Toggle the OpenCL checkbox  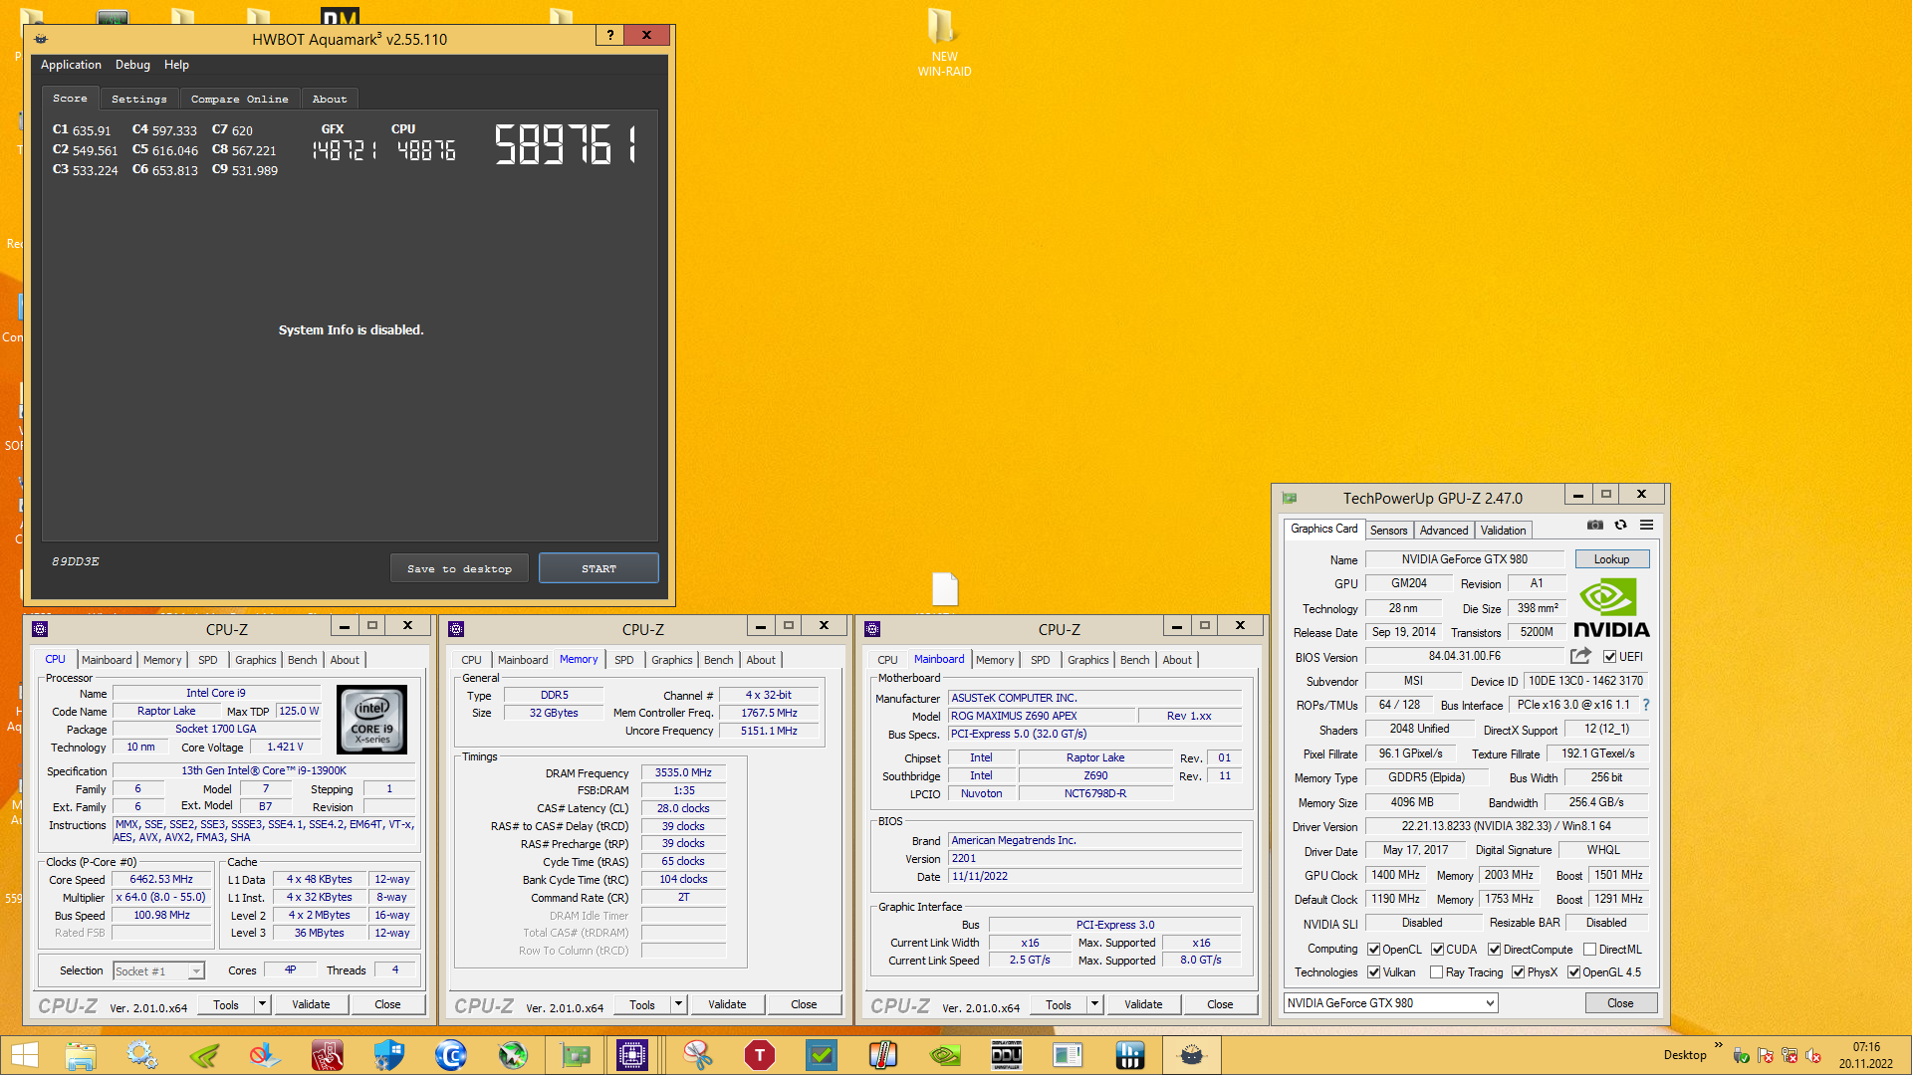pyautogui.click(x=1374, y=950)
